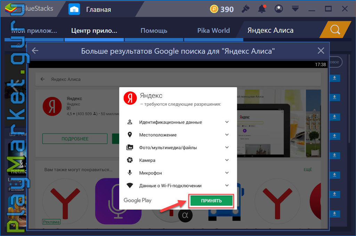Click the first download icon in right sidebar

point(334,78)
